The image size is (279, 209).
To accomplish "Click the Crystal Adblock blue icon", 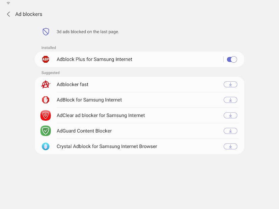I will 46,146.
